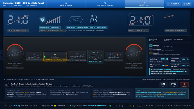This screenshot has width=194, height=109.
Task: Start Demo Mode
Action: (x=174, y=4)
